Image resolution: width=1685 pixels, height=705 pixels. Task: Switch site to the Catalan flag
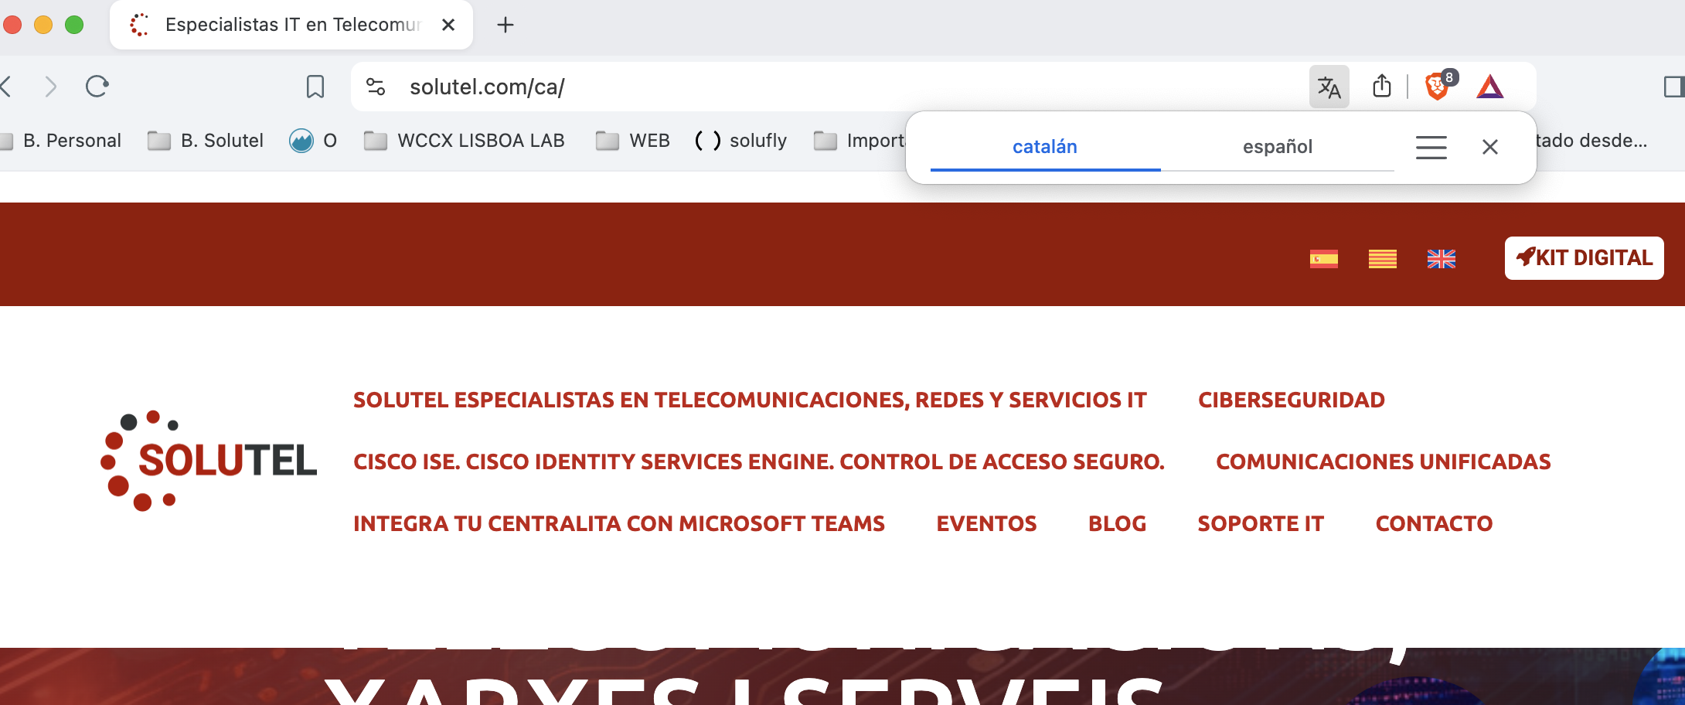coord(1383,259)
